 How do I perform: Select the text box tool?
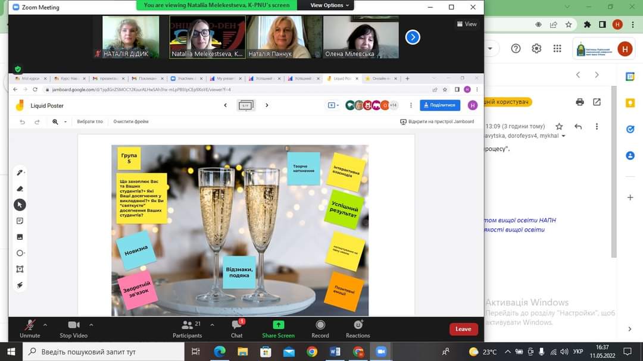click(20, 269)
